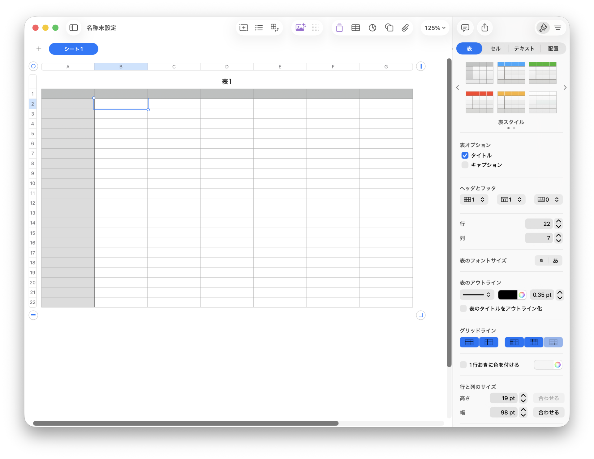Enable 1行おきに色を付ける checkbox
Screen dimensions: 594x459
pyautogui.click(x=463, y=365)
